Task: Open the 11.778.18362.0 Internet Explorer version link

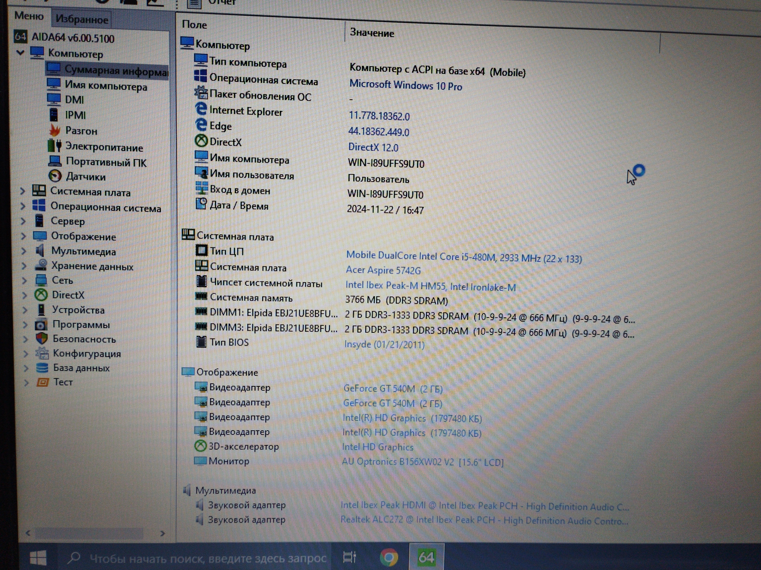Action: click(x=379, y=116)
